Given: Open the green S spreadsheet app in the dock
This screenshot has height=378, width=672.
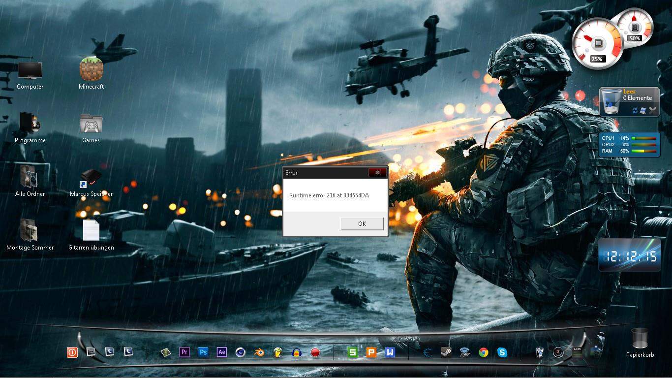Looking at the screenshot, I should (352, 352).
